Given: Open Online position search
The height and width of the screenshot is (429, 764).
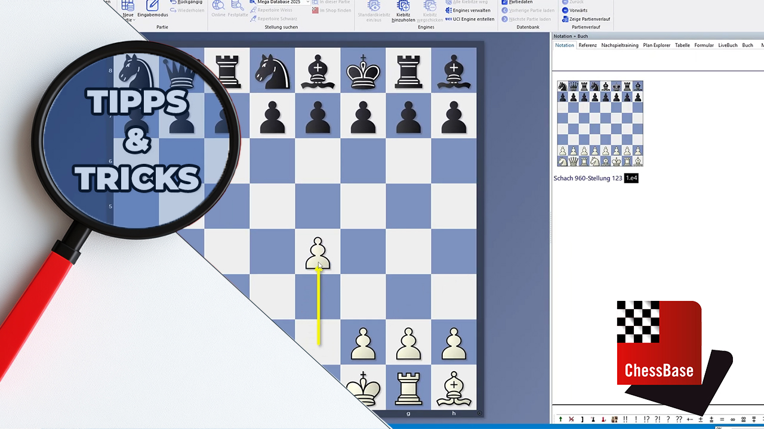Looking at the screenshot, I should coord(218,8).
